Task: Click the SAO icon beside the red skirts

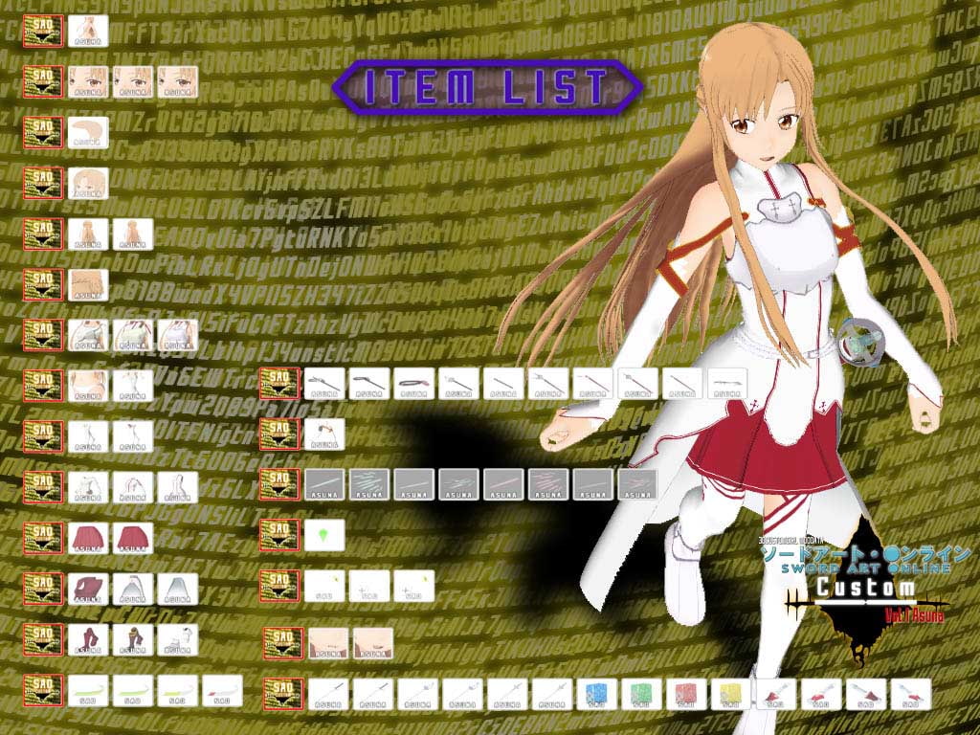Action: pyautogui.click(x=43, y=538)
